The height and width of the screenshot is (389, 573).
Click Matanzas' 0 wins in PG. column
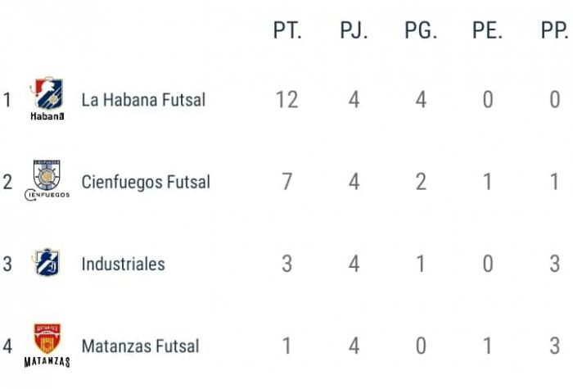[421, 346]
